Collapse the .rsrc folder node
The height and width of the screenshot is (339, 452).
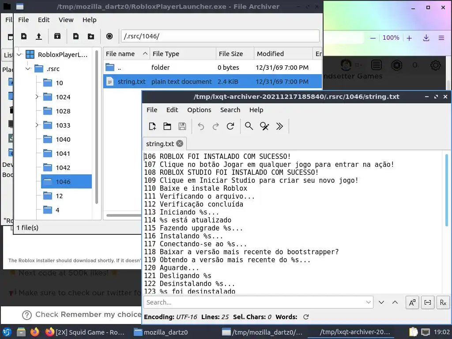[x=28, y=68]
